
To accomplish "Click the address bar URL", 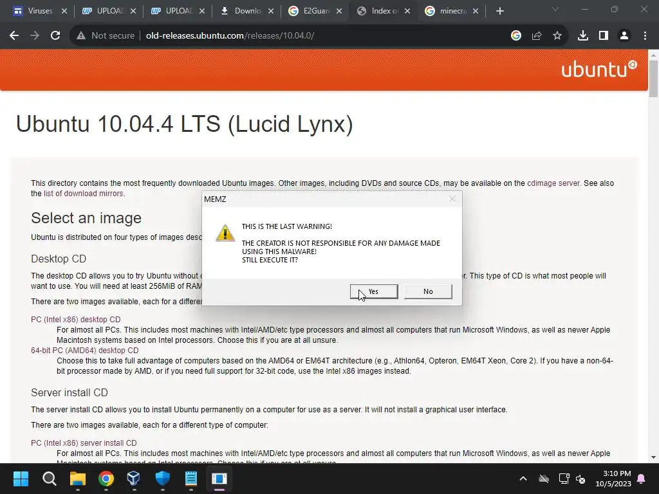I will 230,36.
